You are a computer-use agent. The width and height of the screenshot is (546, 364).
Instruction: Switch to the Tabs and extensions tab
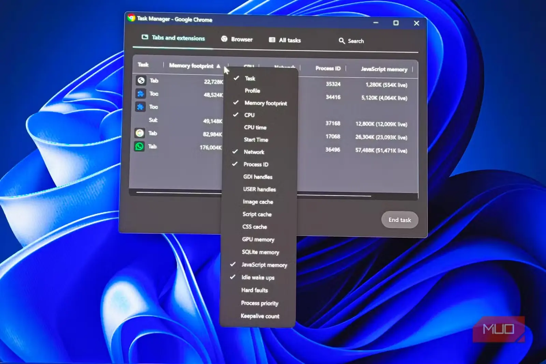[173, 38]
